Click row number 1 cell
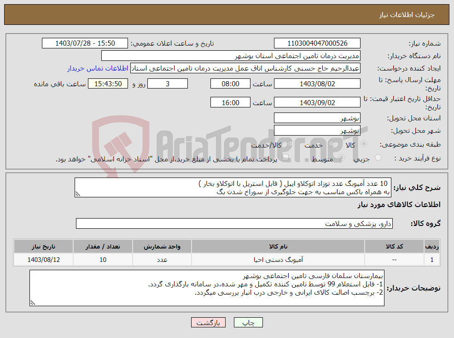 432,260
